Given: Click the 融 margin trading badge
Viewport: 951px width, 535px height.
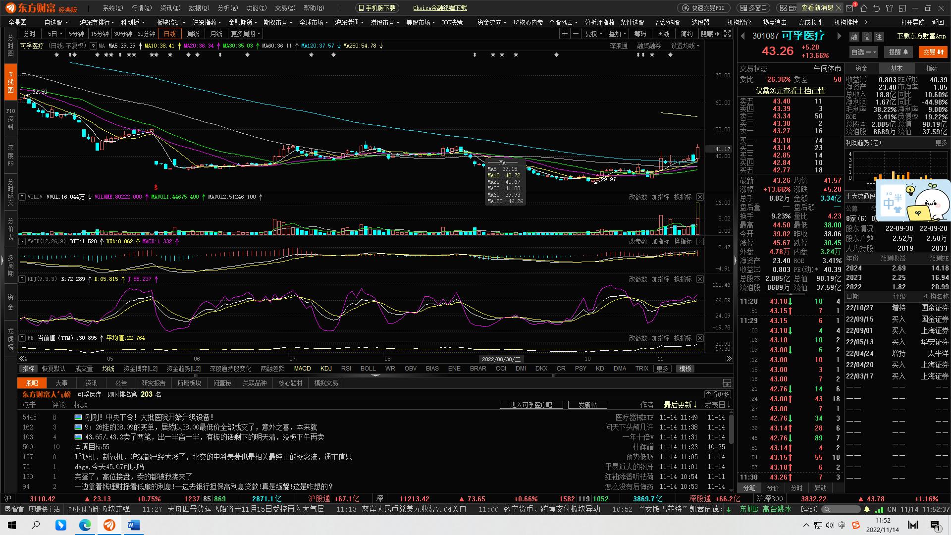Looking at the screenshot, I should 854,37.
